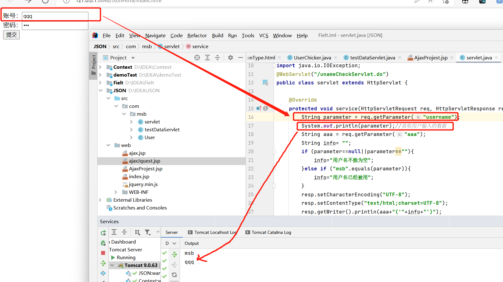Open the Tomcat Localhost Log tab
This screenshot has height=282, width=503.
pyautogui.click(x=212, y=232)
